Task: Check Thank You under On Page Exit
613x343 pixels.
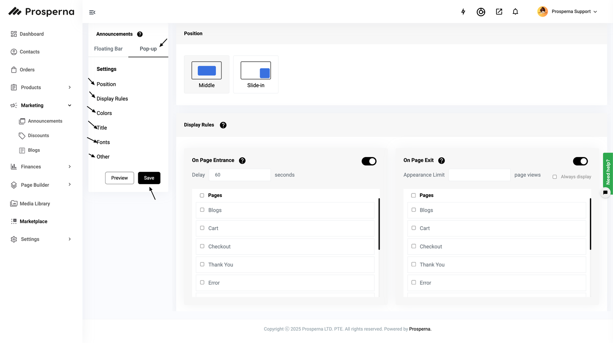Action: coord(413,264)
